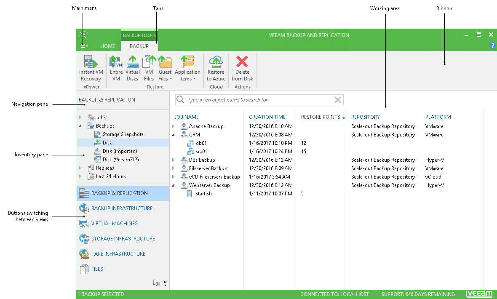
Task: Click the Virtual Machines view icon
Action: [x=84, y=224]
